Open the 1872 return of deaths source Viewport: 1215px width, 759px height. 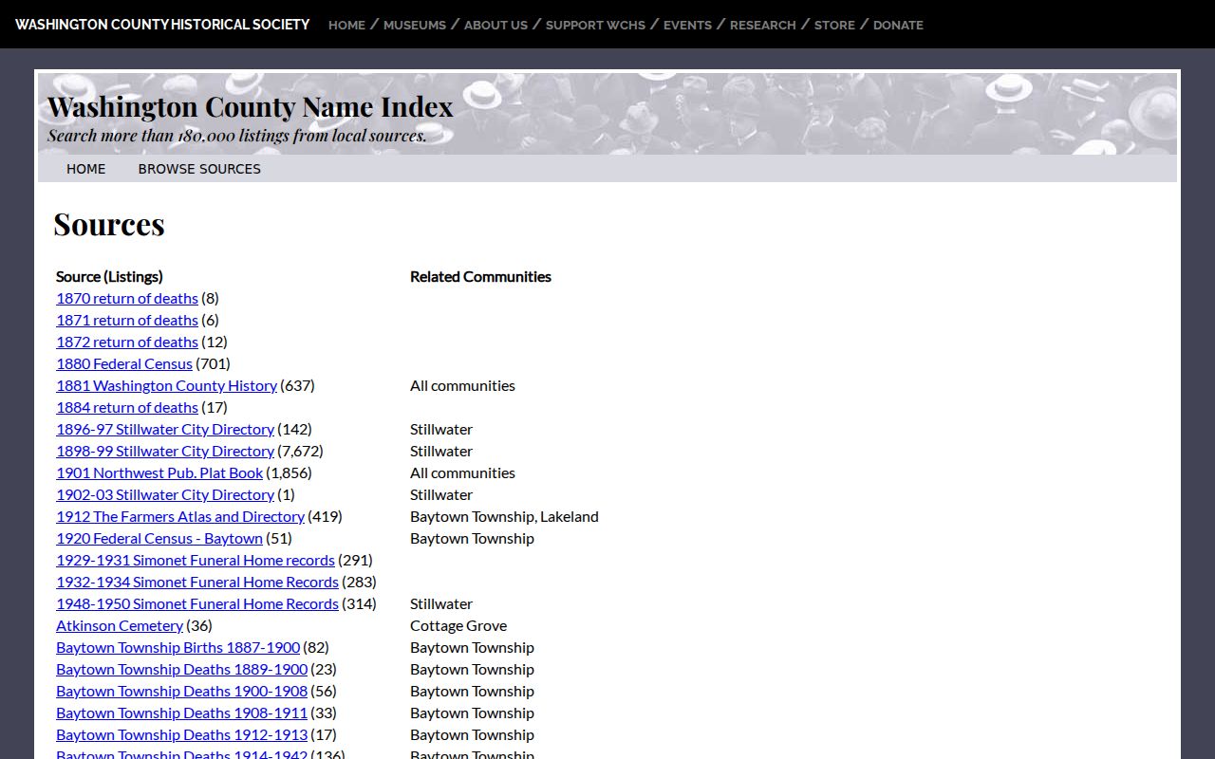pyautogui.click(x=127, y=342)
